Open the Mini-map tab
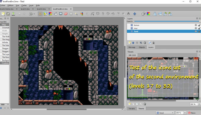201x115 pixels. pyautogui.click(x=132, y=47)
